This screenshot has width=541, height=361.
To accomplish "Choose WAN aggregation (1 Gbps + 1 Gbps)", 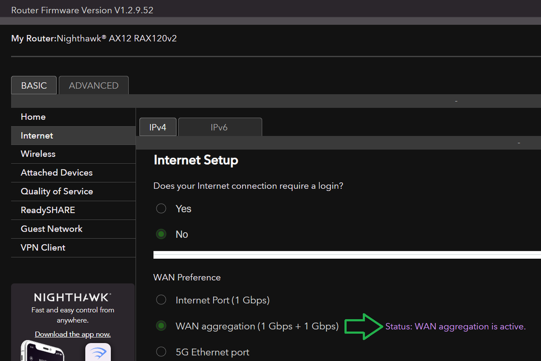I will click(x=161, y=326).
